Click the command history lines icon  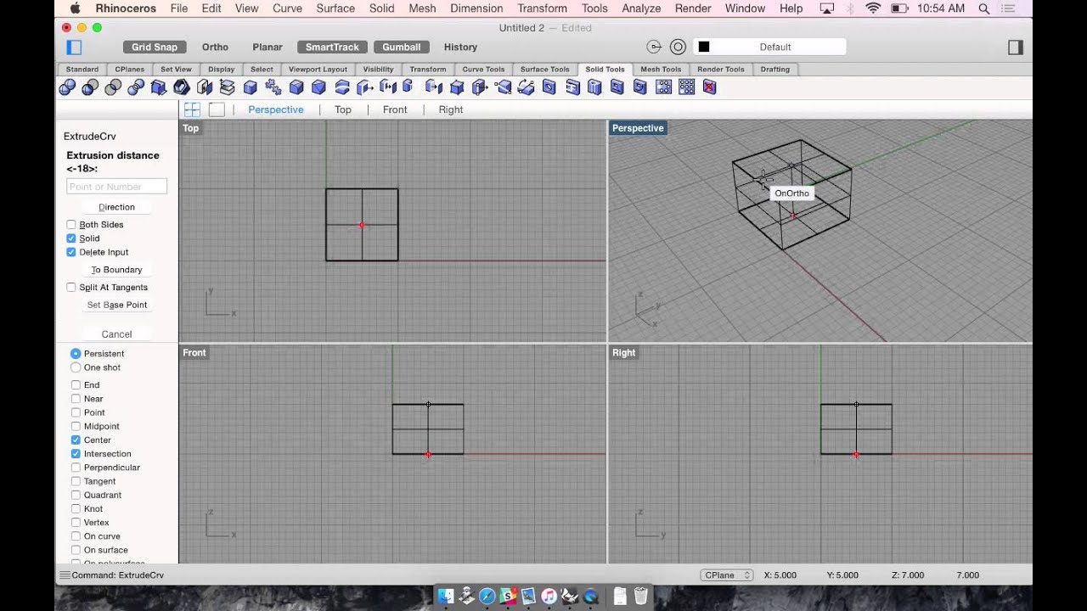64,575
